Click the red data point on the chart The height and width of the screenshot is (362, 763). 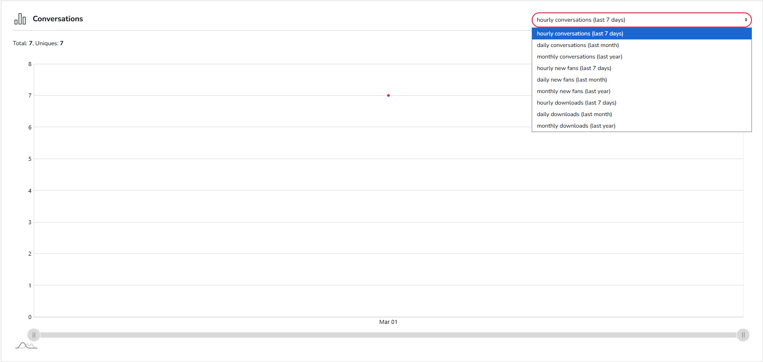click(x=388, y=95)
